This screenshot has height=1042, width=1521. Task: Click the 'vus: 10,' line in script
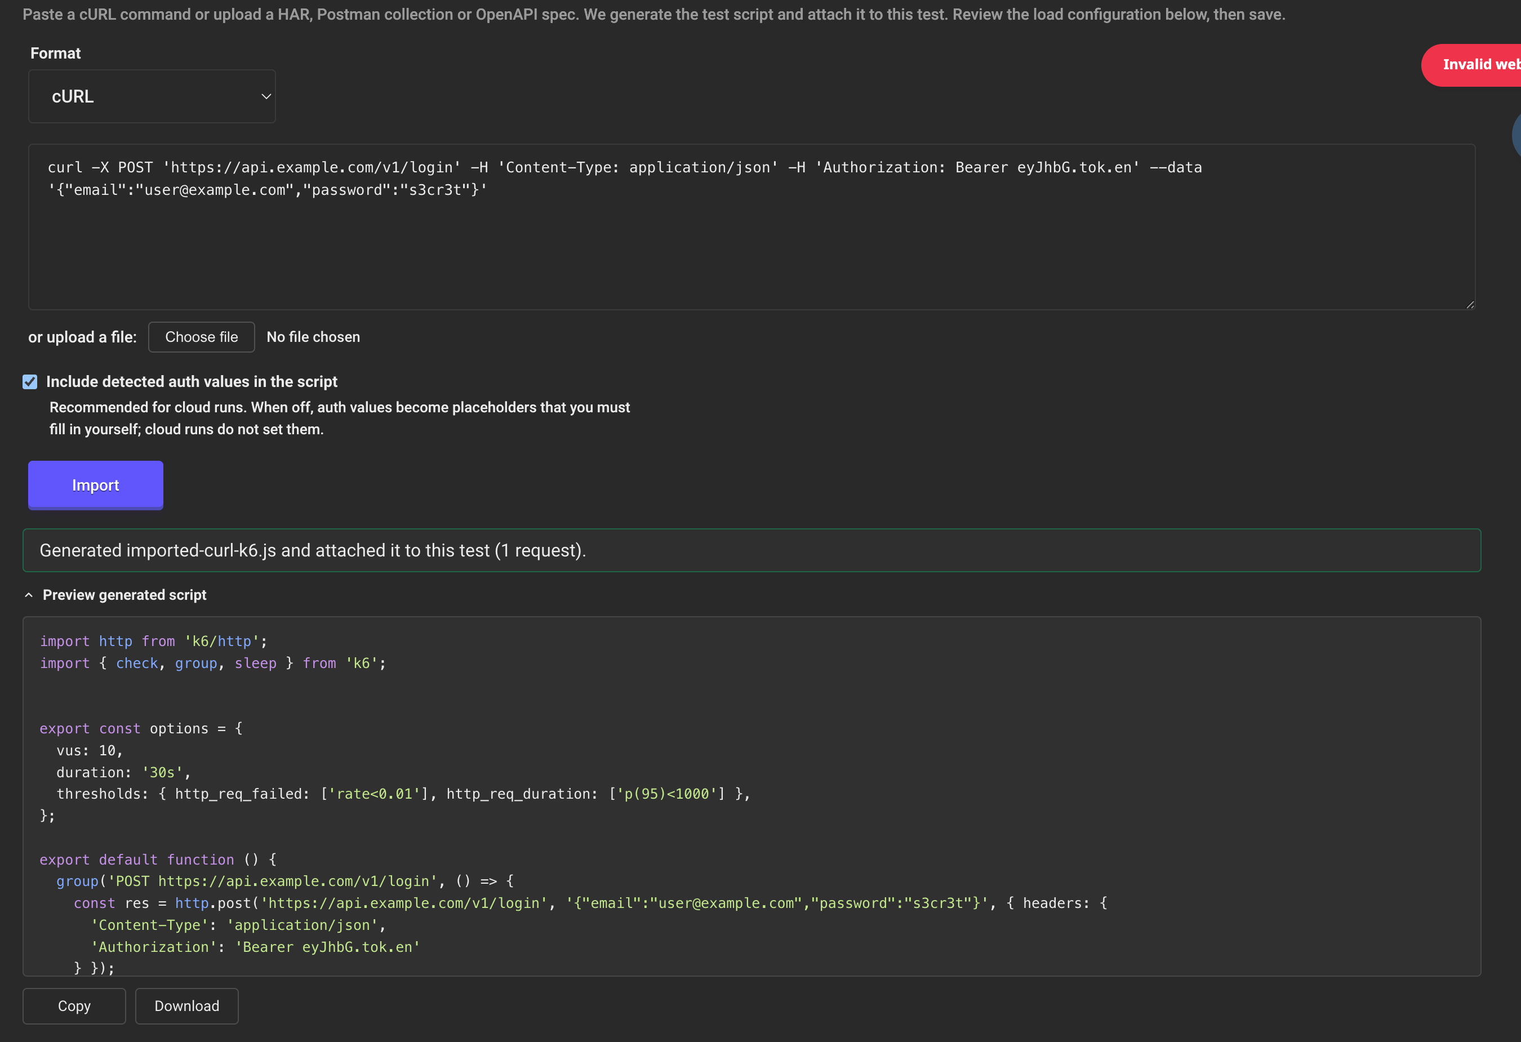[90, 751]
